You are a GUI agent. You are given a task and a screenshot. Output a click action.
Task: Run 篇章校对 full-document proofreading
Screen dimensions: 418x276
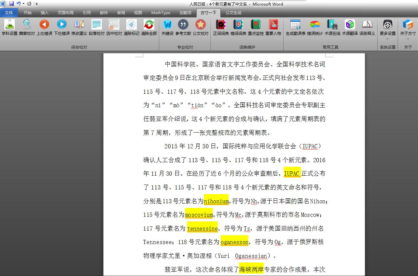pyautogui.click(x=27, y=25)
